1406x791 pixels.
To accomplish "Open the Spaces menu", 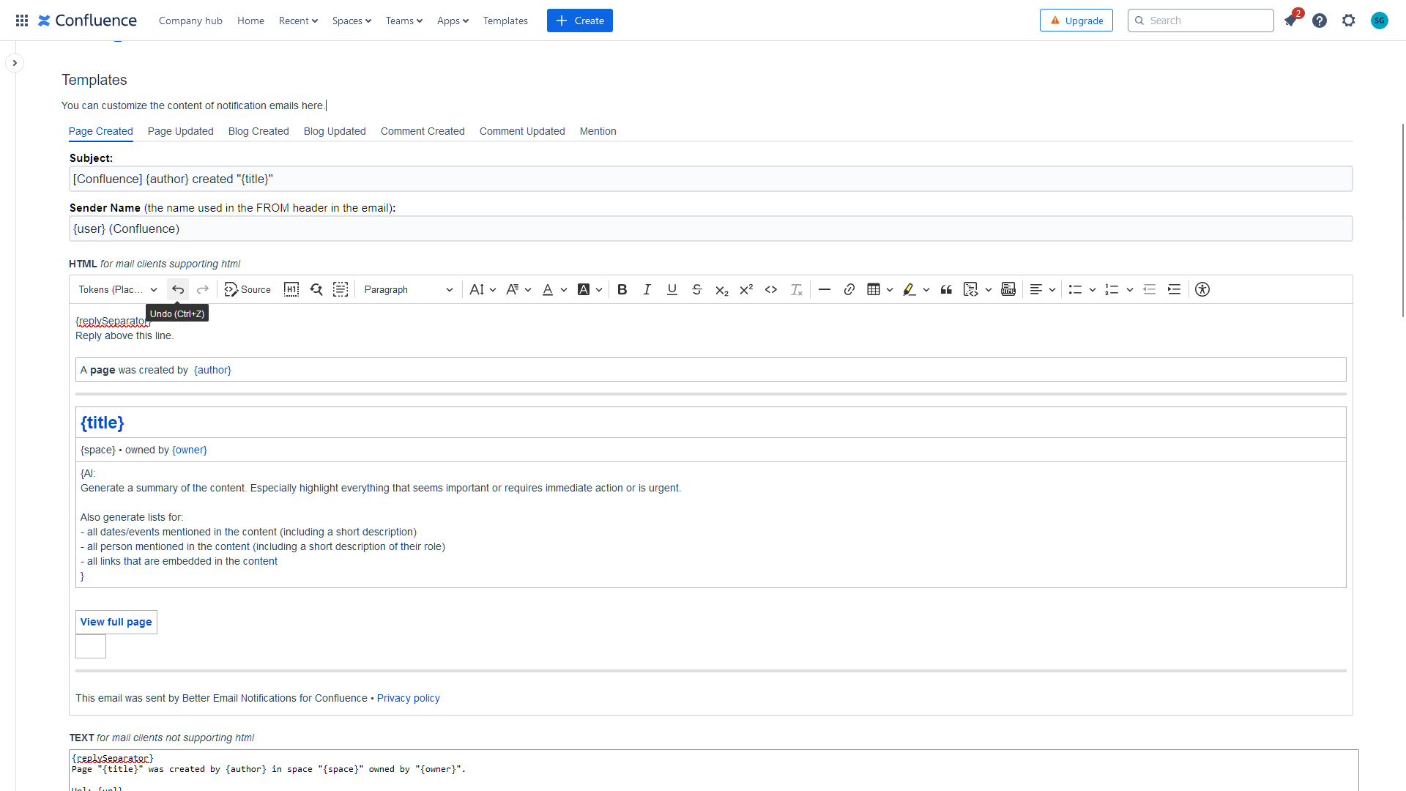I will 351,21.
